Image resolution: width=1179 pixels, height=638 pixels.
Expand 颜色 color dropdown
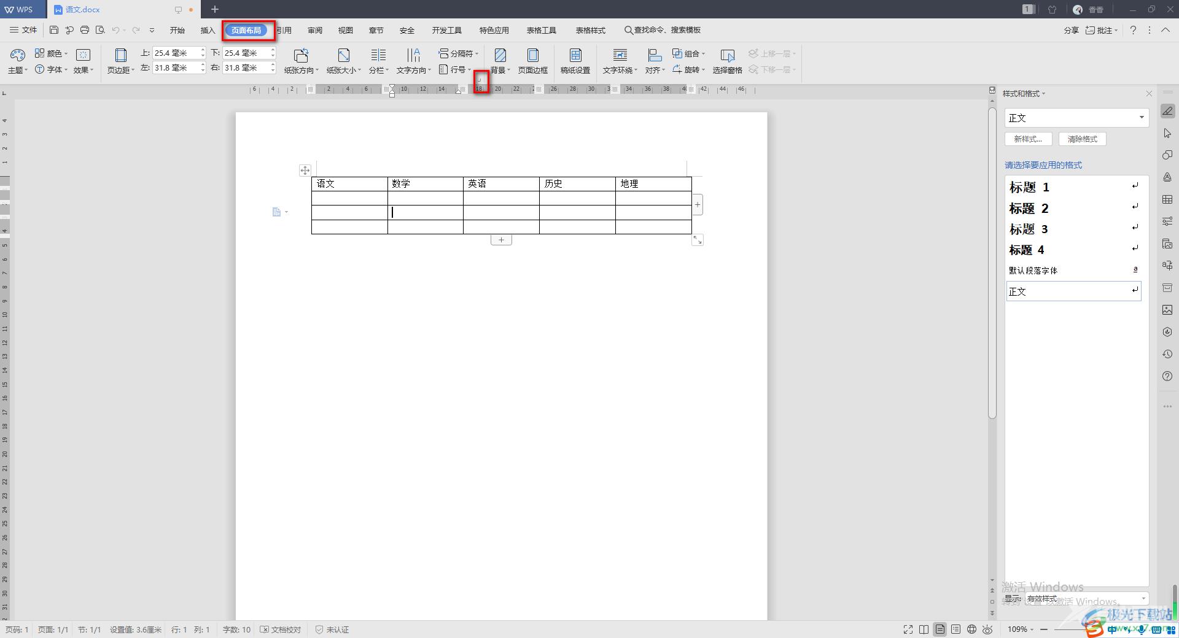[51, 53]
